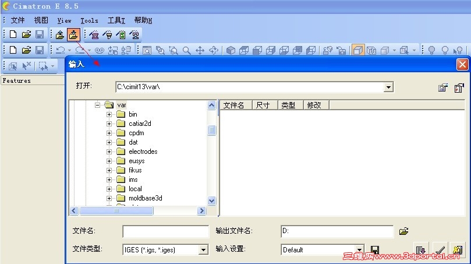Sort by 修改 column header
This screenshot has width=471, height=264.
316,105
